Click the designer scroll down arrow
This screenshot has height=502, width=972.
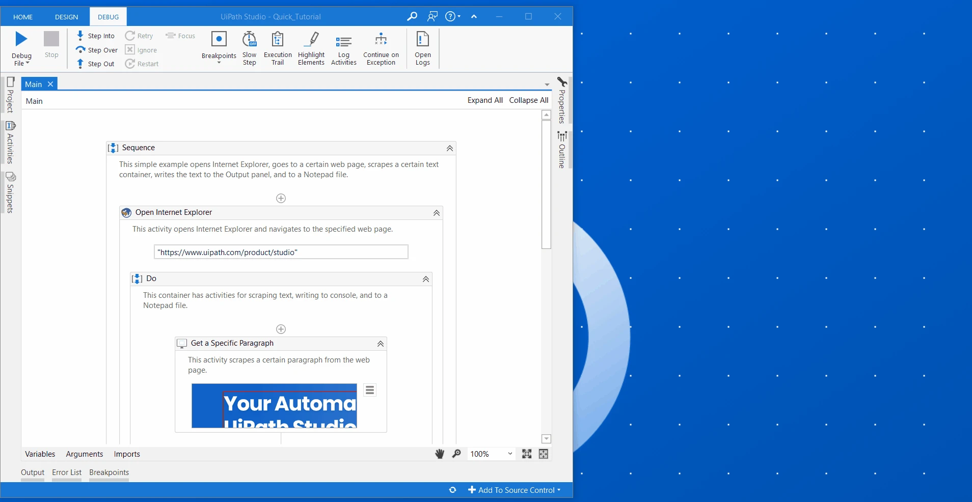click(x=546, y=439)
